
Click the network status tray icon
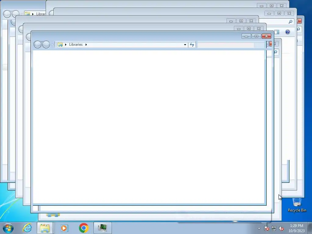coord(274,229)
